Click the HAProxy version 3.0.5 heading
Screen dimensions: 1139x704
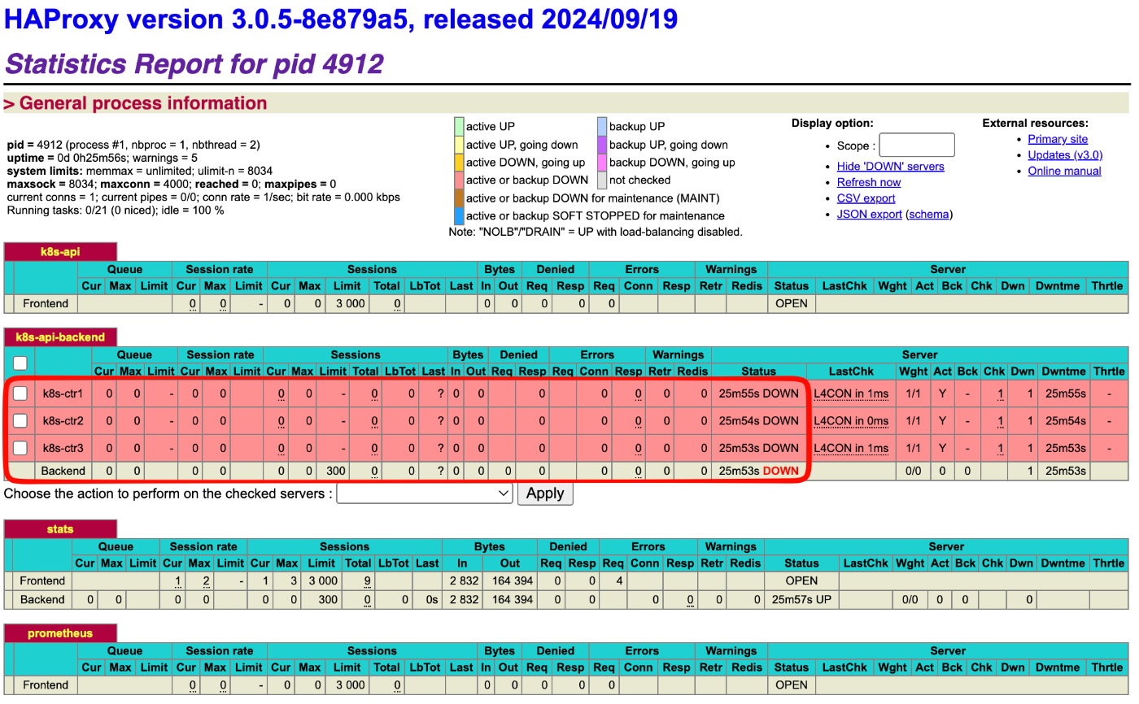(x=341, y=18)
